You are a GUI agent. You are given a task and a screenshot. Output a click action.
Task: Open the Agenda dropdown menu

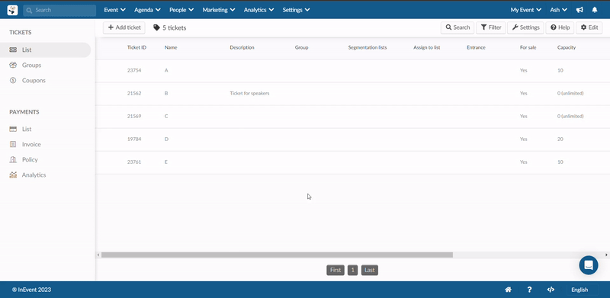coord(147,10)
